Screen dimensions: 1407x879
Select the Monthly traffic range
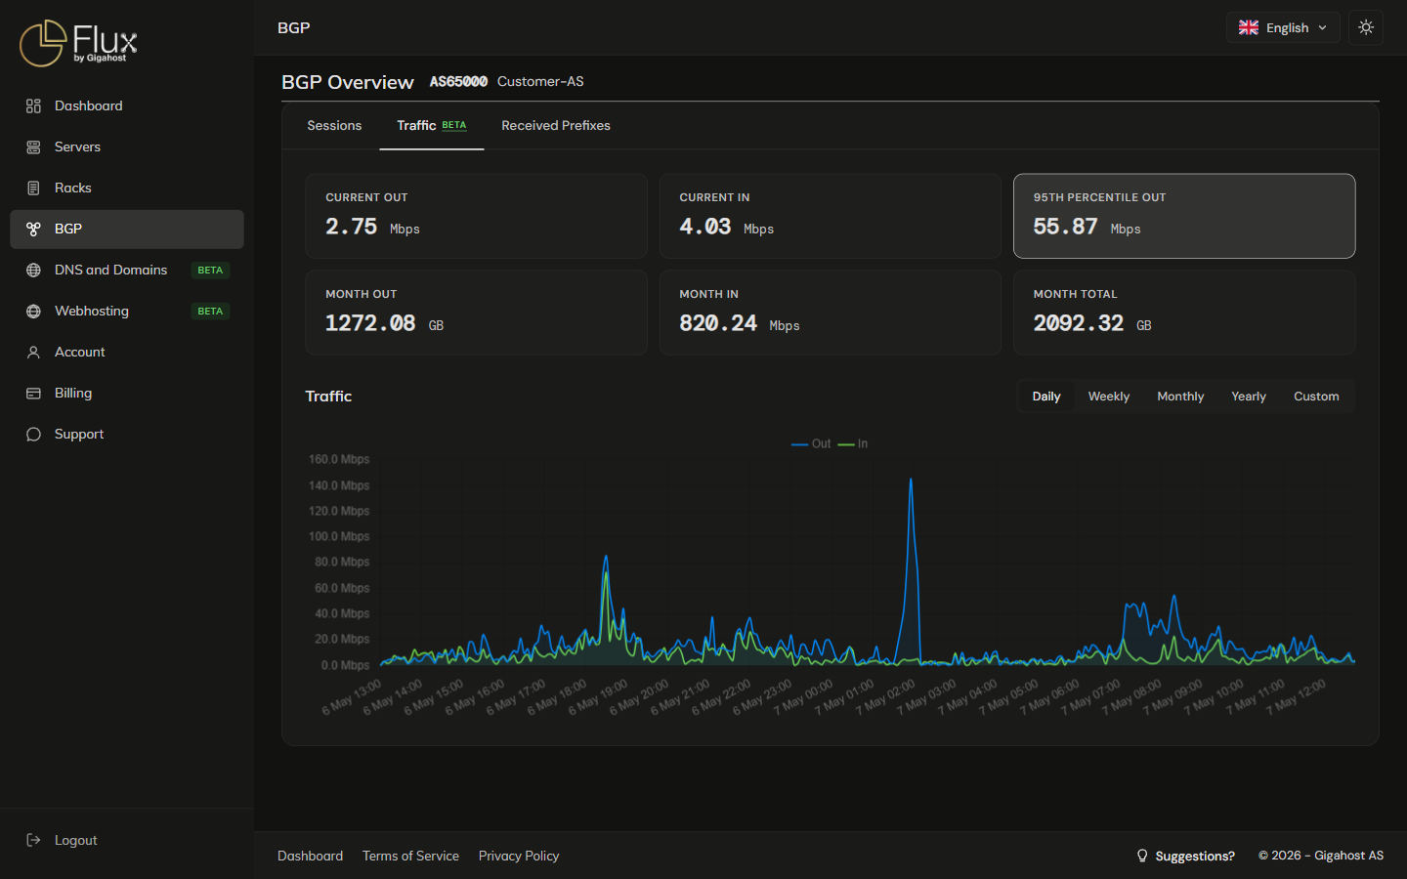pyautogui.click(x=1180, y=397)
